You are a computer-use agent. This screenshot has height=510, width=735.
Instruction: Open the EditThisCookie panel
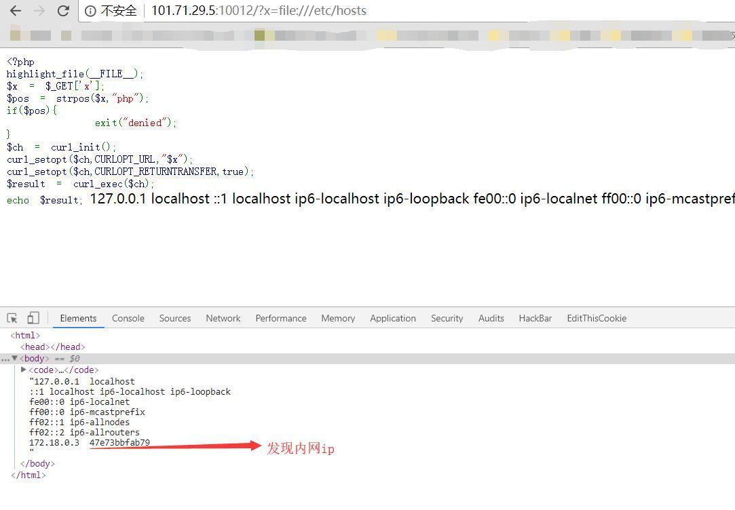597,317
